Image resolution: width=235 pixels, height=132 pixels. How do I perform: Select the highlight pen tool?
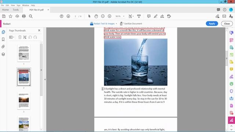tap(156, 16)
